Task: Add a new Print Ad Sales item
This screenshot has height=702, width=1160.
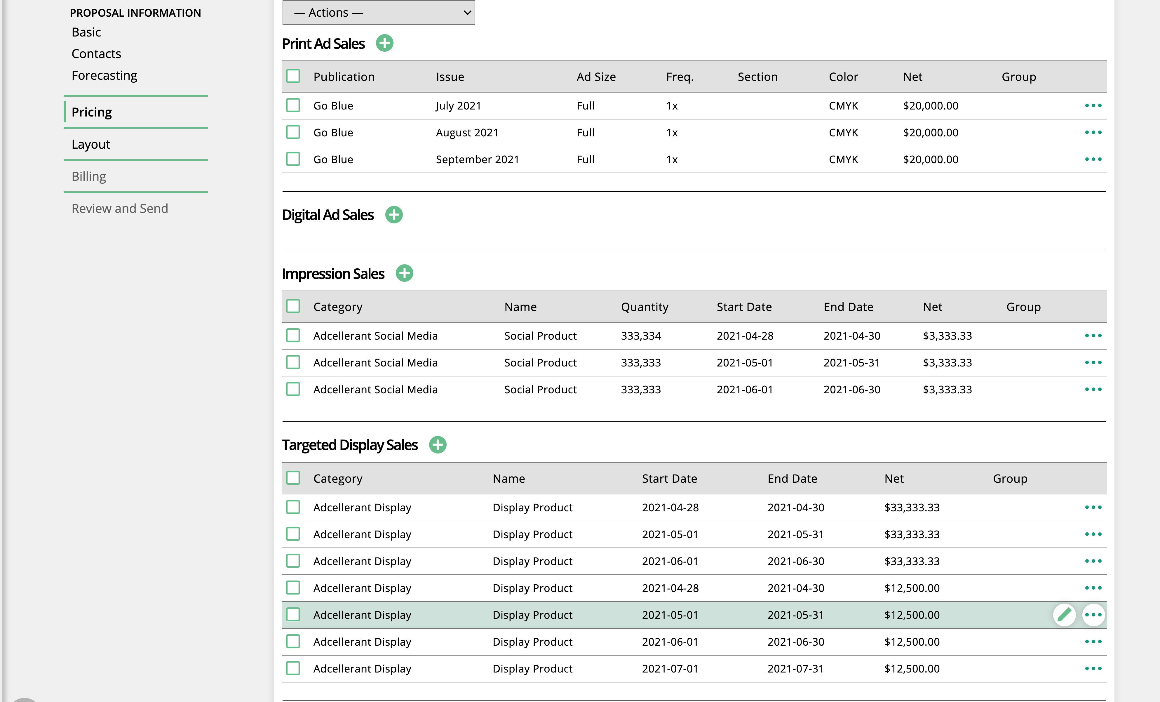Action: 384,43
